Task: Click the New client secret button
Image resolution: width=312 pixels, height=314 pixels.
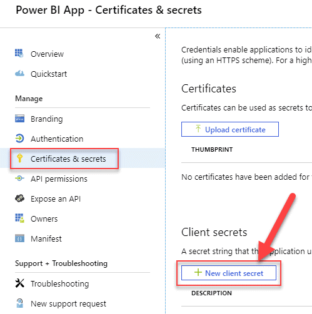Action: tap(229, 273)
